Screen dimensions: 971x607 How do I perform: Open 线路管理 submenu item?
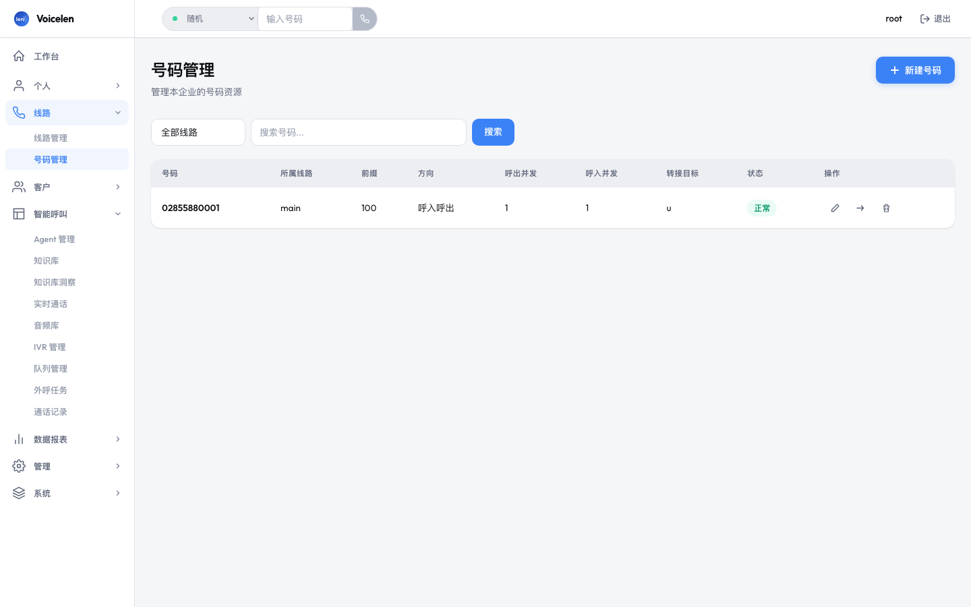pos(67,138)
